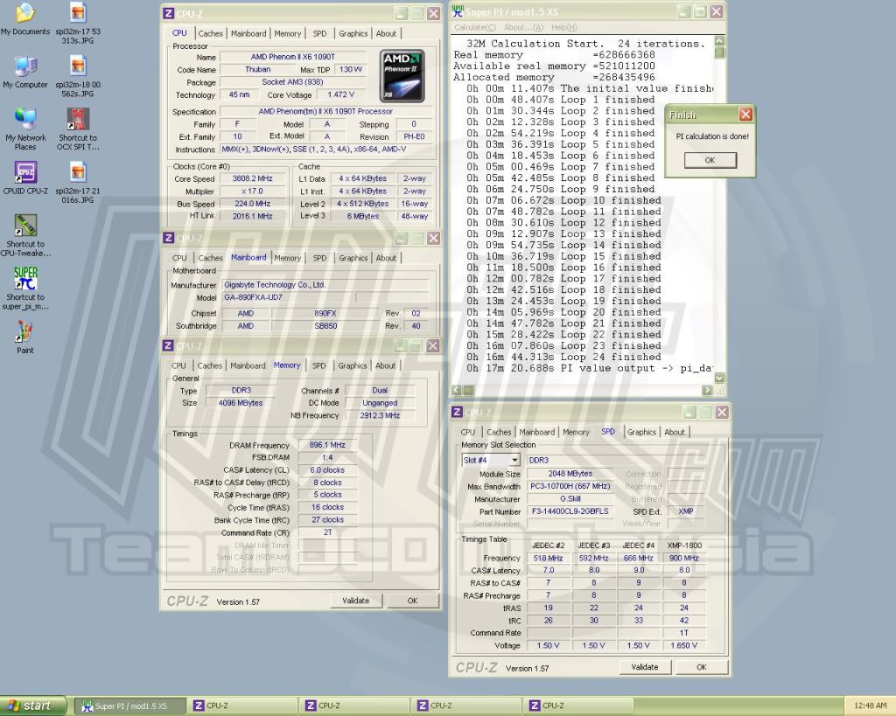
Task: Open the super_pi_mod desktop shortcut
Action: point(25,280)
